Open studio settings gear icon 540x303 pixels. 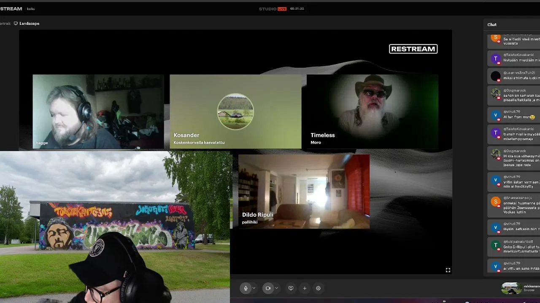pyautogui.click(x=319, y=288)
